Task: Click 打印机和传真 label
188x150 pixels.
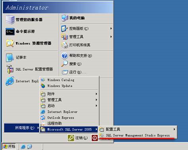Action: 80,45
